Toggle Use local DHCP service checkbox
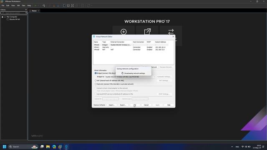Viewport: 267px width, 150px height. click(96, 94)
